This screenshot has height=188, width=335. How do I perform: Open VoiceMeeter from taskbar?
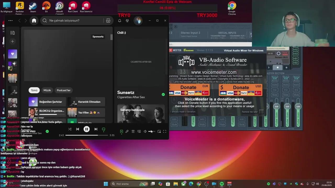[x=229, y=184]
